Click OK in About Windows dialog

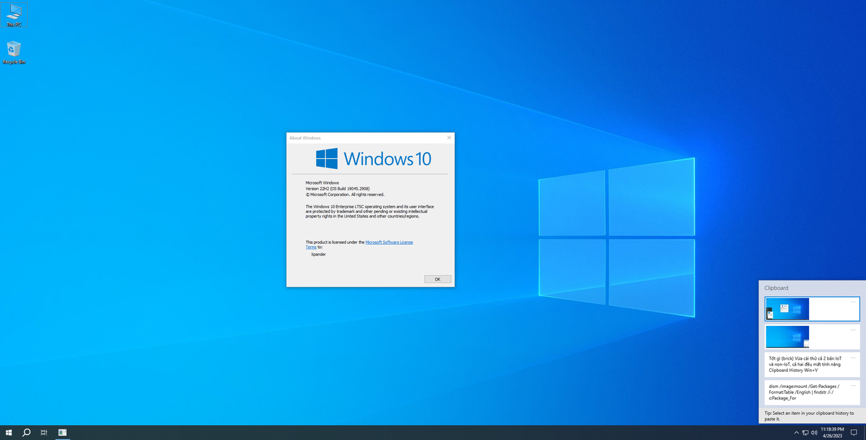pyautogui.click(x=438, y=279)
